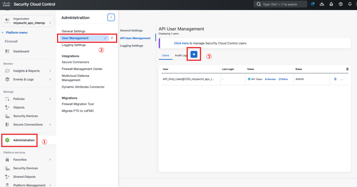This screenshot has width=357, height=187.
Task: Click the rocket launch icon in header
Action: [x=331, y=4]
